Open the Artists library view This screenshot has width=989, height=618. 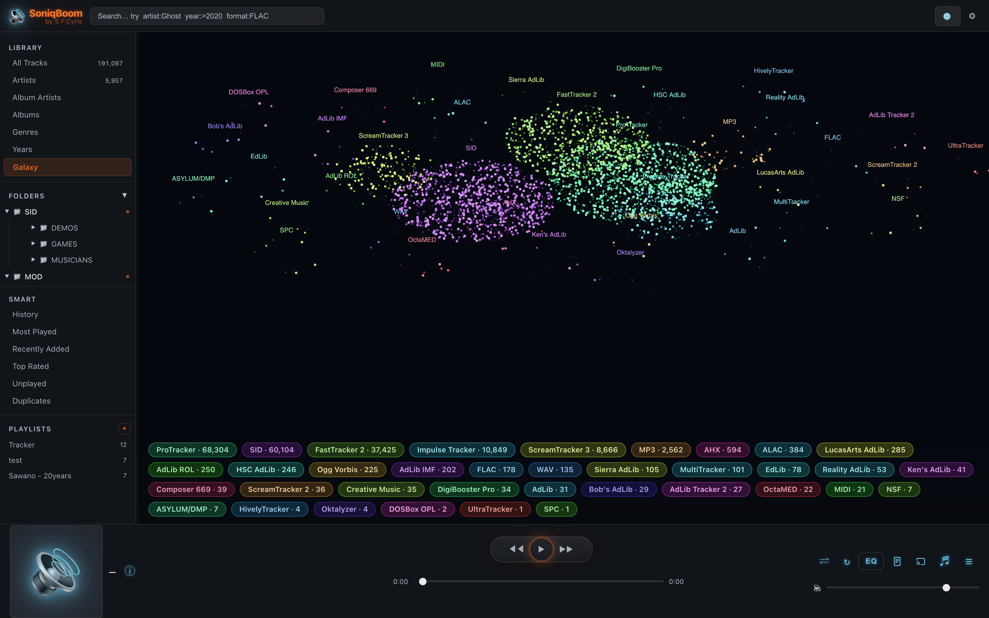(67, 80)
